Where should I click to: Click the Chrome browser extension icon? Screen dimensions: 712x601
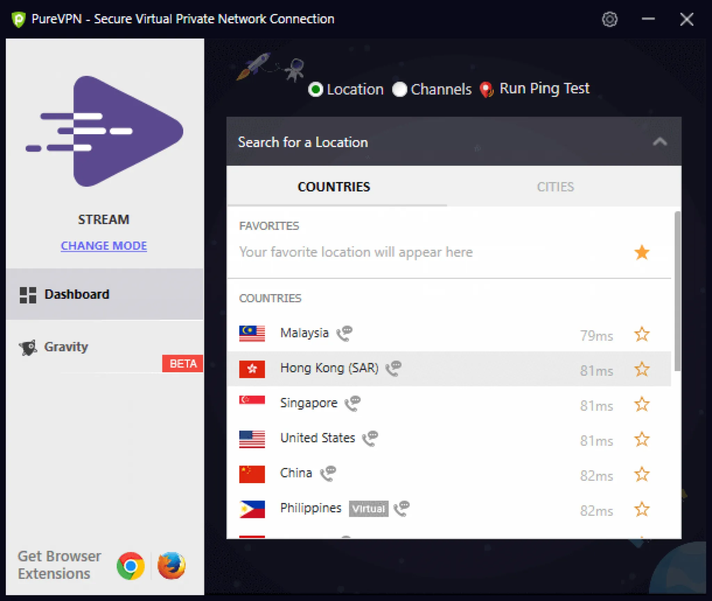(131, 566)
